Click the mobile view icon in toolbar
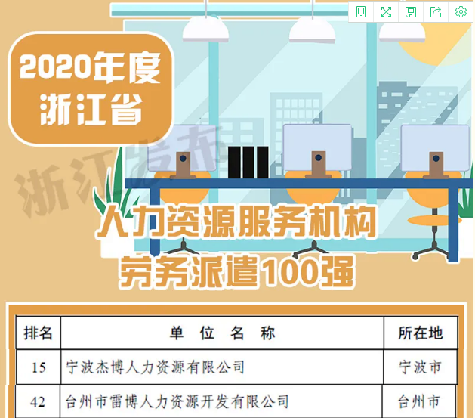 [x=361, y=12]
